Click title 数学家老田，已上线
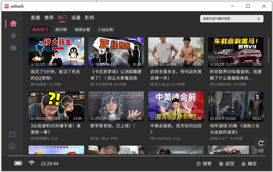Screen dimensions: 273x172 pyautogui.click(x=113, y=126)
